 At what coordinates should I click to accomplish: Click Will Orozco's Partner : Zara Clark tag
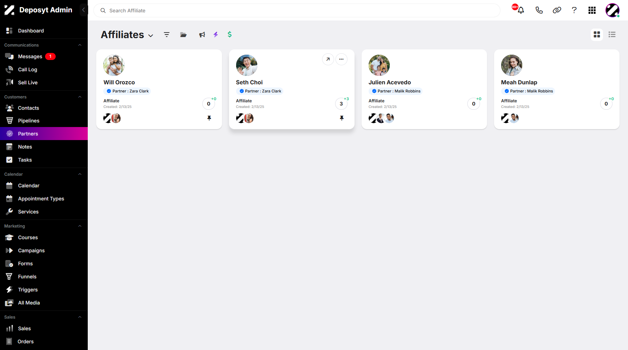(x=127, y=91)
